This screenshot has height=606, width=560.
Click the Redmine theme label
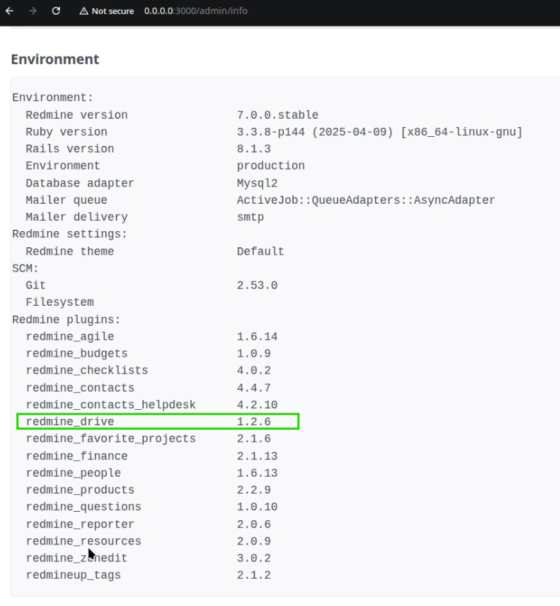coord(70,251)
